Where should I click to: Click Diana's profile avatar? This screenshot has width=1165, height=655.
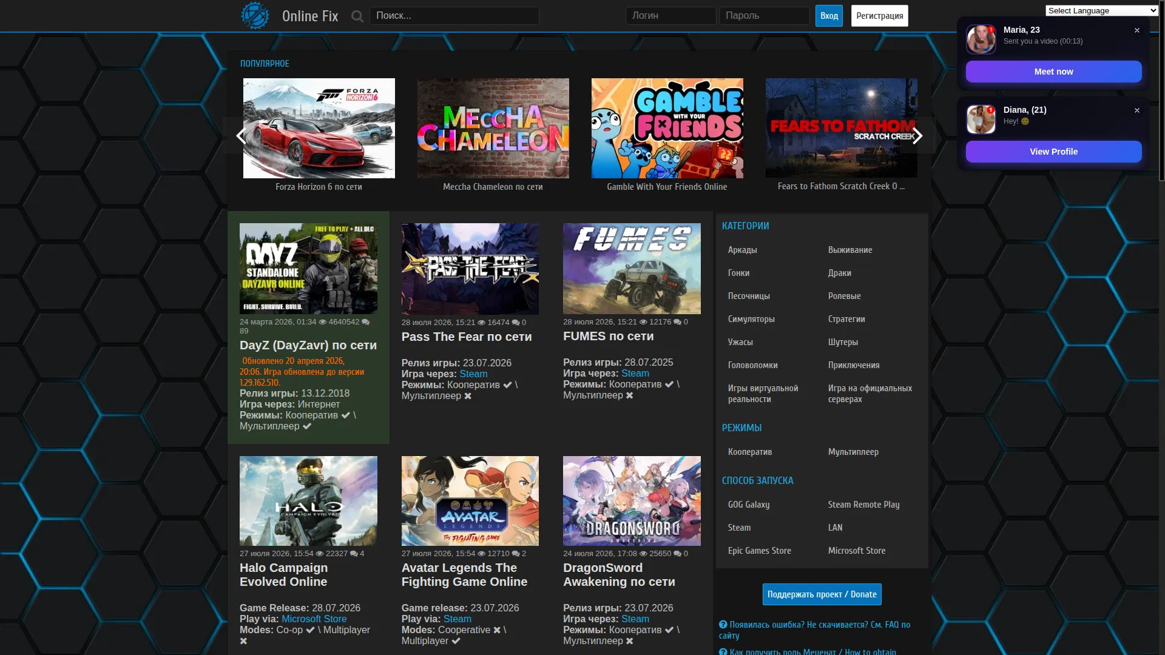tap(981, 119)
